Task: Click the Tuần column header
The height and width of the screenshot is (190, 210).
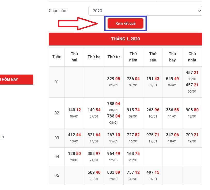Action: point(57,57)
